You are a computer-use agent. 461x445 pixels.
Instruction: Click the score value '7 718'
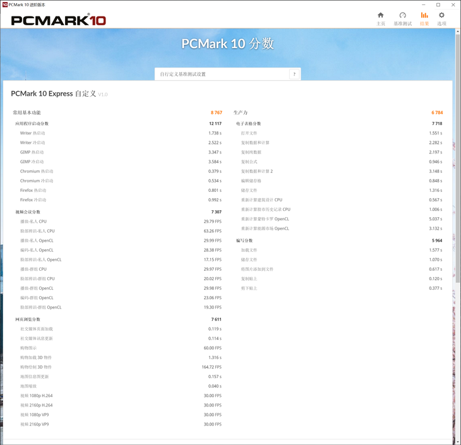coord(437,124)
